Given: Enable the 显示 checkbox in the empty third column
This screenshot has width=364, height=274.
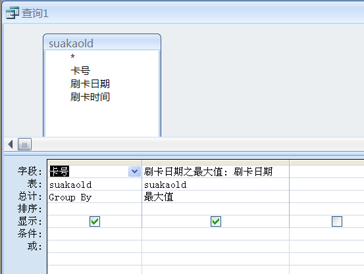Looking at the screenshot, I should pyautogui.click(x=337, y=221).
